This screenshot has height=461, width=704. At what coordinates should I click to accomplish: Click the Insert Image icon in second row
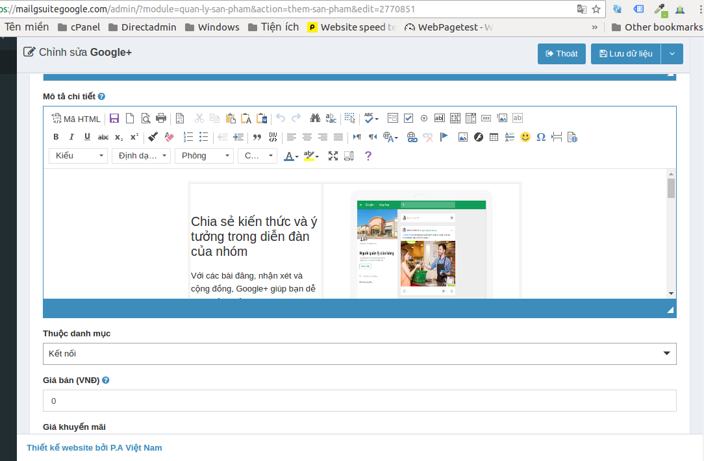(x=463, y=137)
